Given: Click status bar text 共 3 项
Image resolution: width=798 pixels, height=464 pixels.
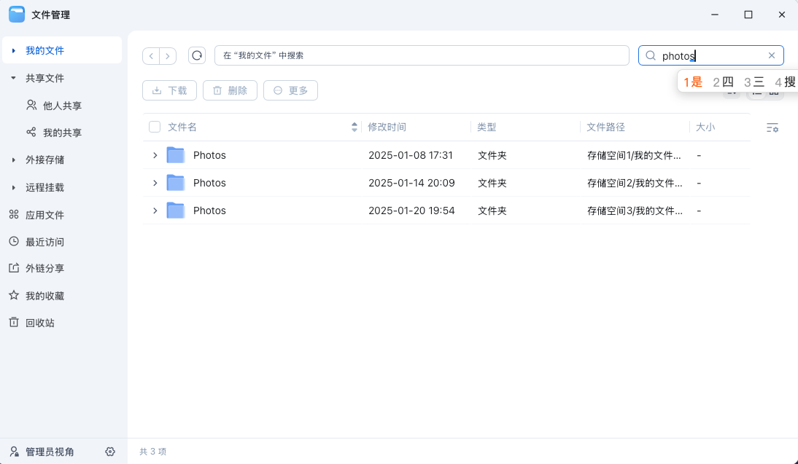Looking at the screenshot, I should coord(153,452).
